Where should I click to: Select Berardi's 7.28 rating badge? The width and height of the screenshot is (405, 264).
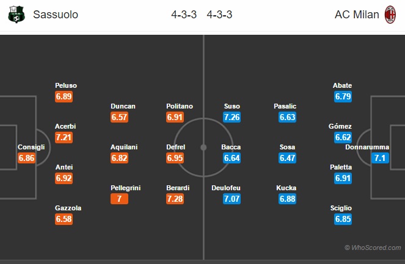pos(175,199)
